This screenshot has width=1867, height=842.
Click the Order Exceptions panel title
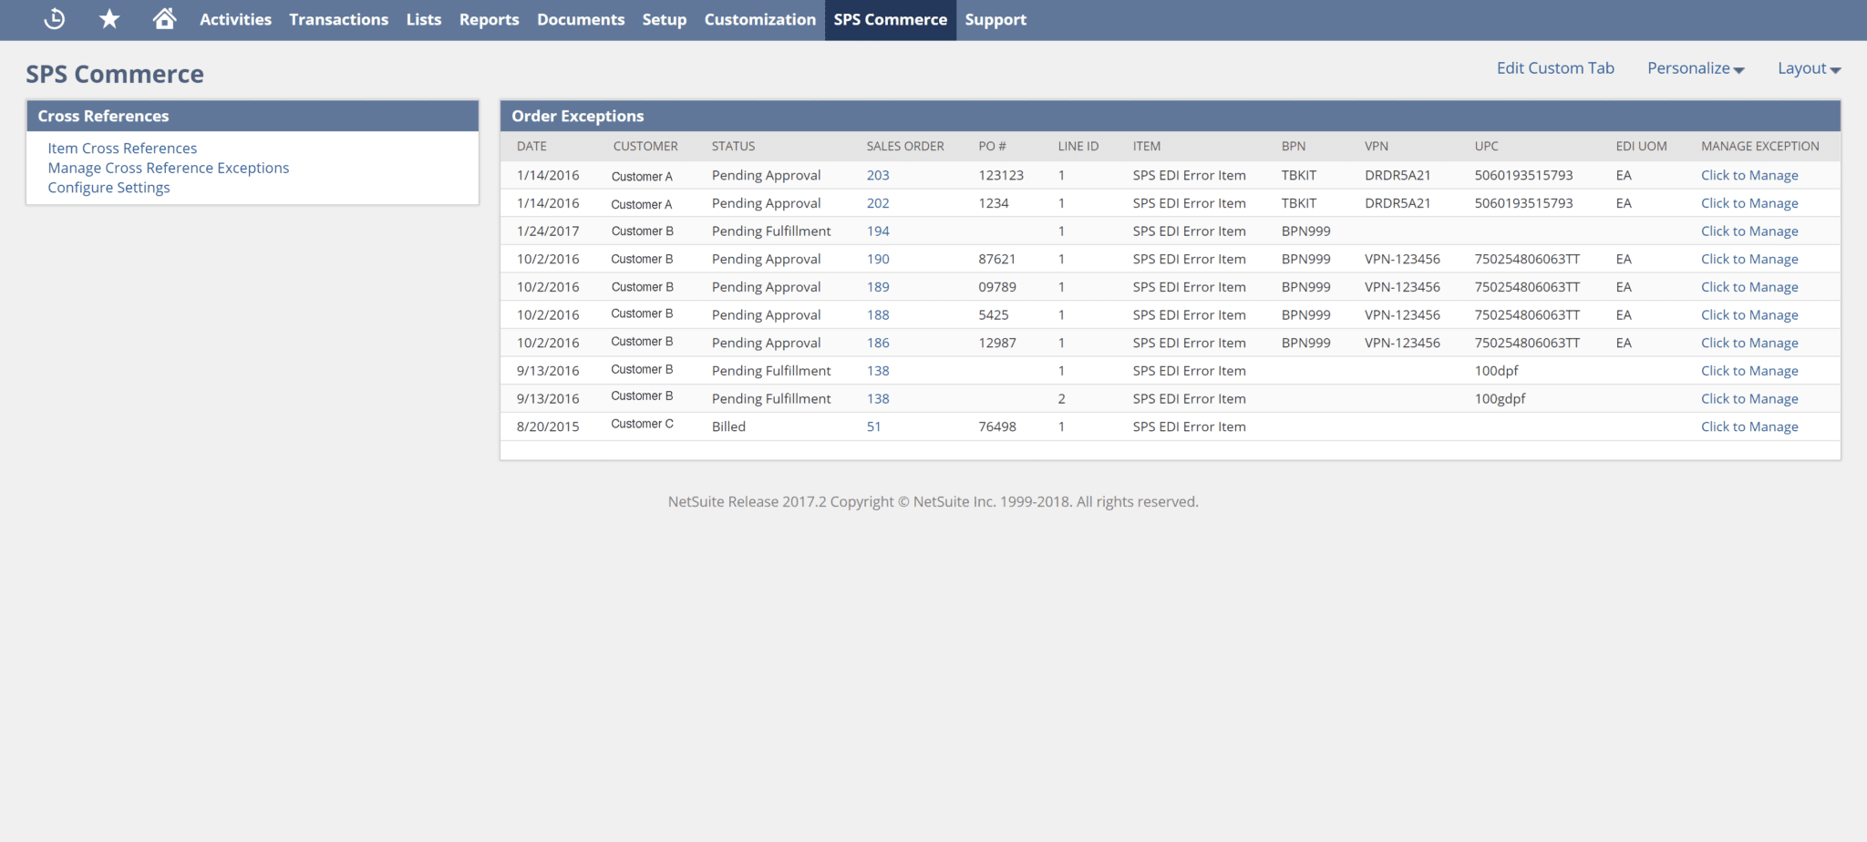577,116
